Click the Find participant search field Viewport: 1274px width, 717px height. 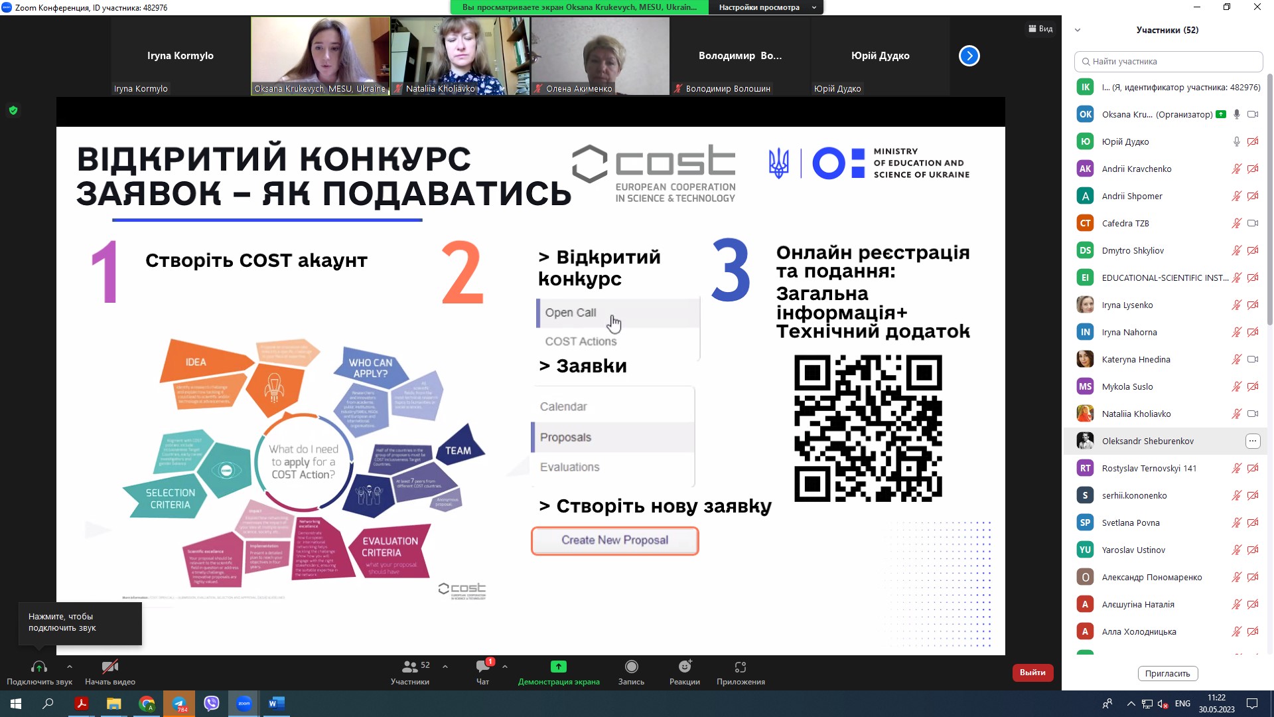(x=1168, y=61)
